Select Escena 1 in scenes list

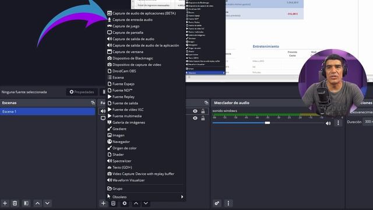[48, 111]
